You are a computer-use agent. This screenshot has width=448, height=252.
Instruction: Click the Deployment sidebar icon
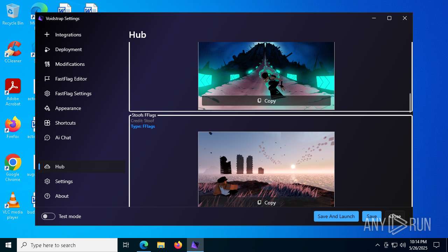click(x=47, y=49)
